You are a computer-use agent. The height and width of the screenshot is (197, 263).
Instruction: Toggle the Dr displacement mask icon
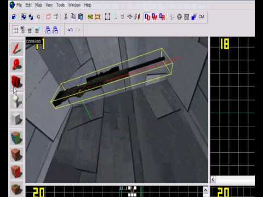(x=162, y=17)
